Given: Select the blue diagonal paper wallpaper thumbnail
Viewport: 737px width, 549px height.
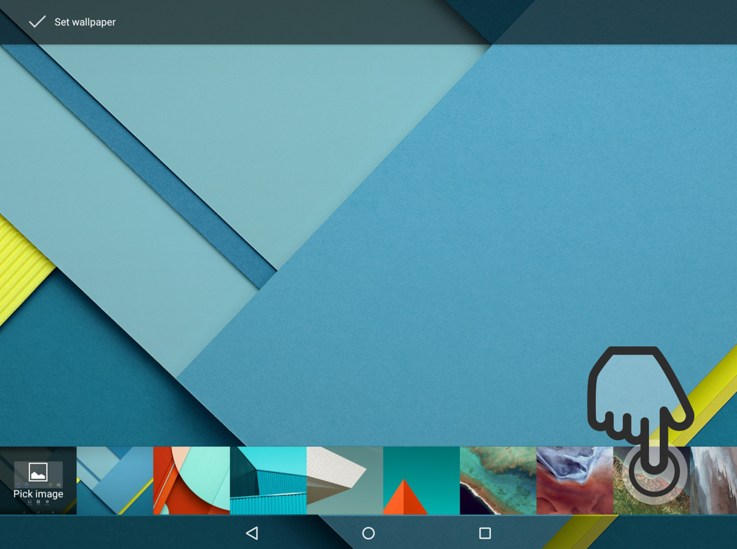Looking at the screenshot, I should pyautogui.click(x=115, y=481).
